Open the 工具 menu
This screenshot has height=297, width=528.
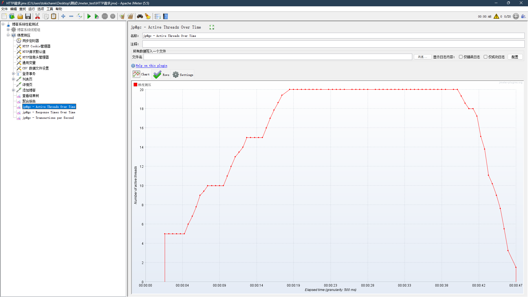[50, 9]
